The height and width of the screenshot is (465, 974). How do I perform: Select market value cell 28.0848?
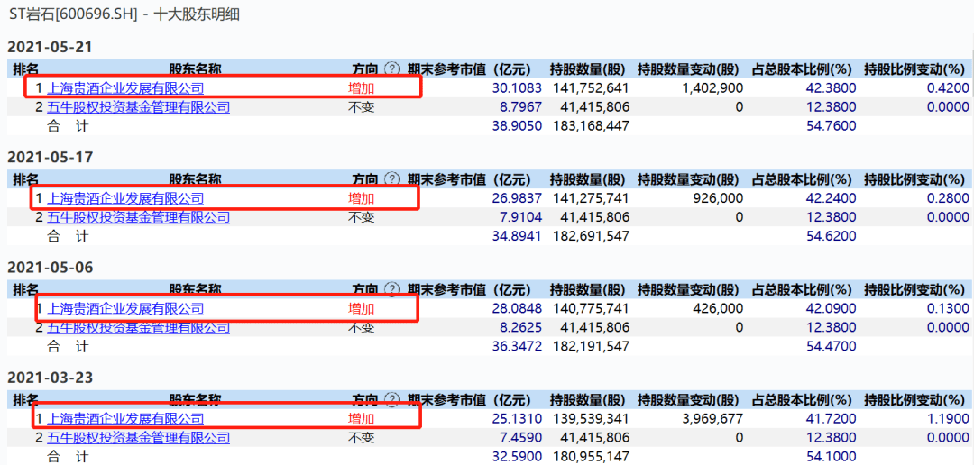click(x=517, y=308)
